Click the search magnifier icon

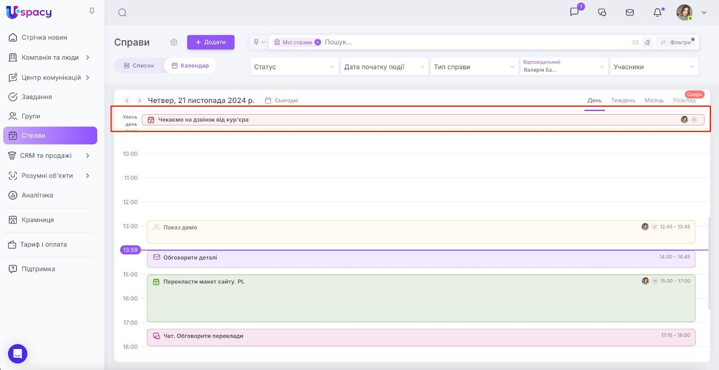point(122,13)
